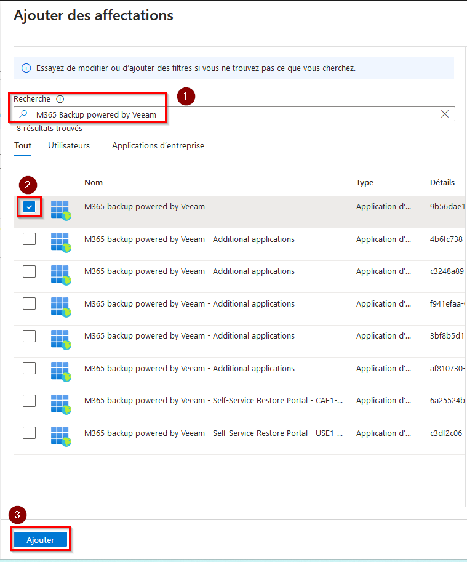Check the box for Additional applications row af810730
Screen dimensions: 467x562
[x=29, y=368]
